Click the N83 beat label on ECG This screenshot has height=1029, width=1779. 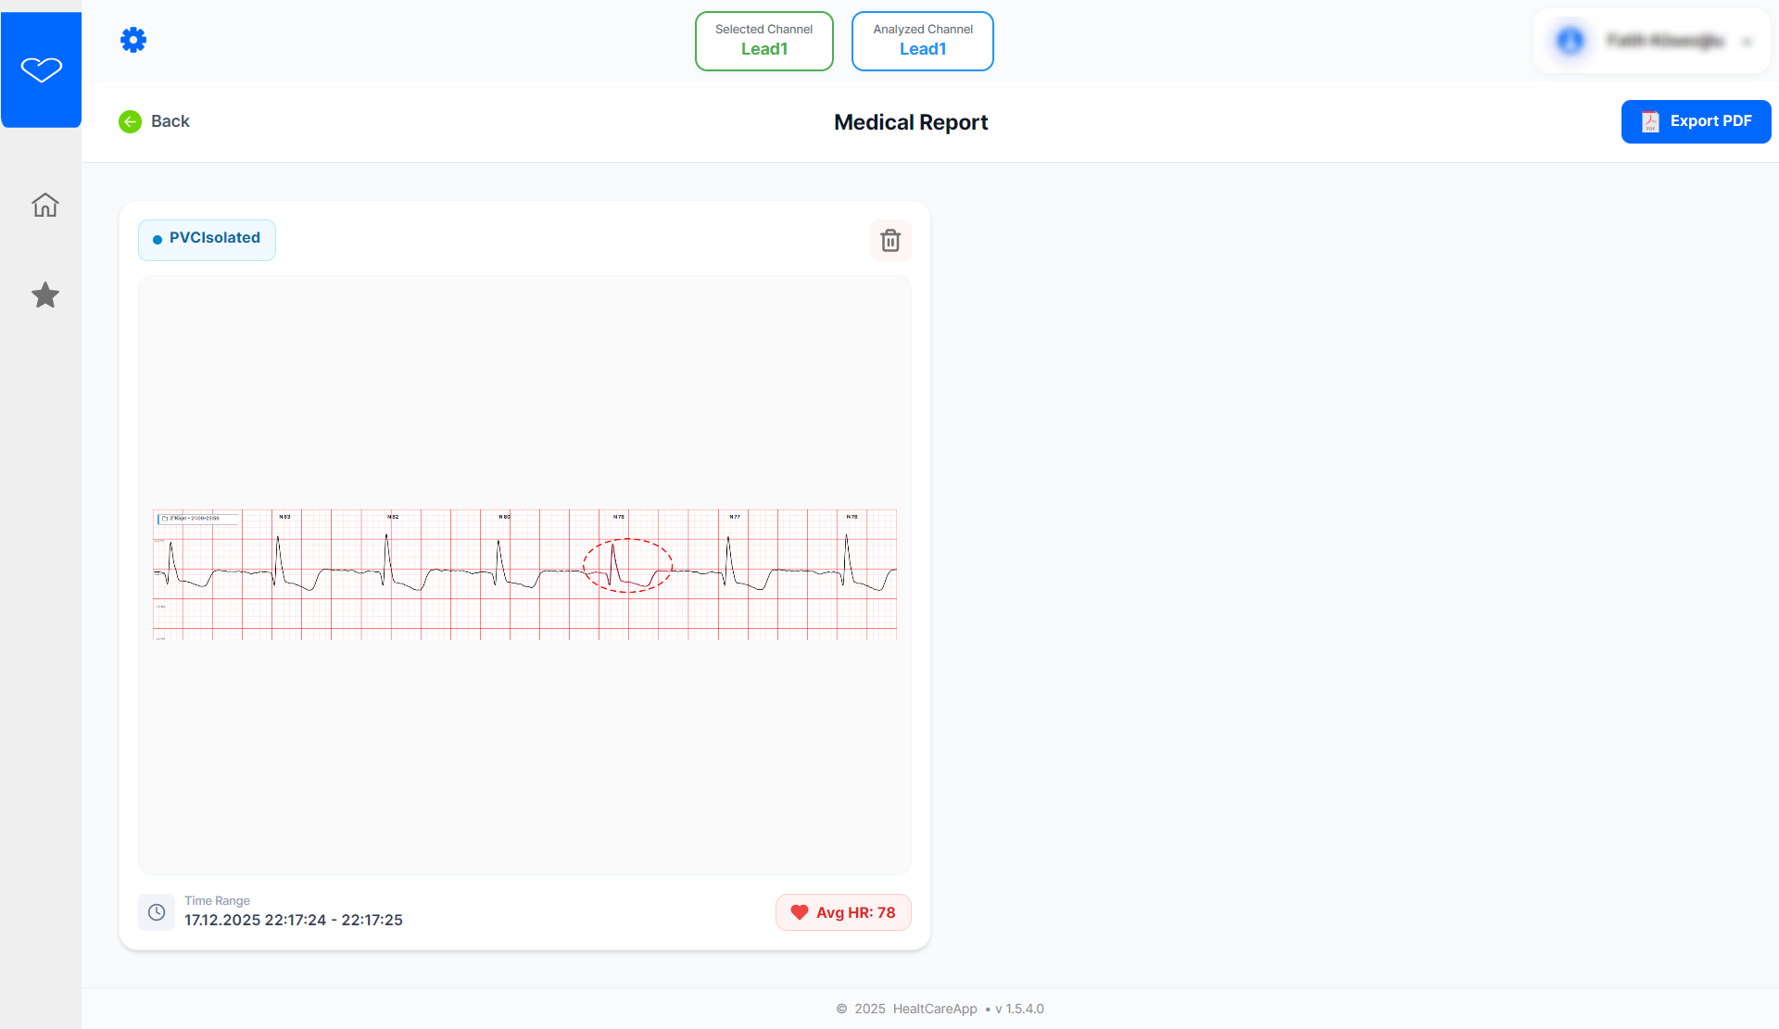(x=284, y=517)
